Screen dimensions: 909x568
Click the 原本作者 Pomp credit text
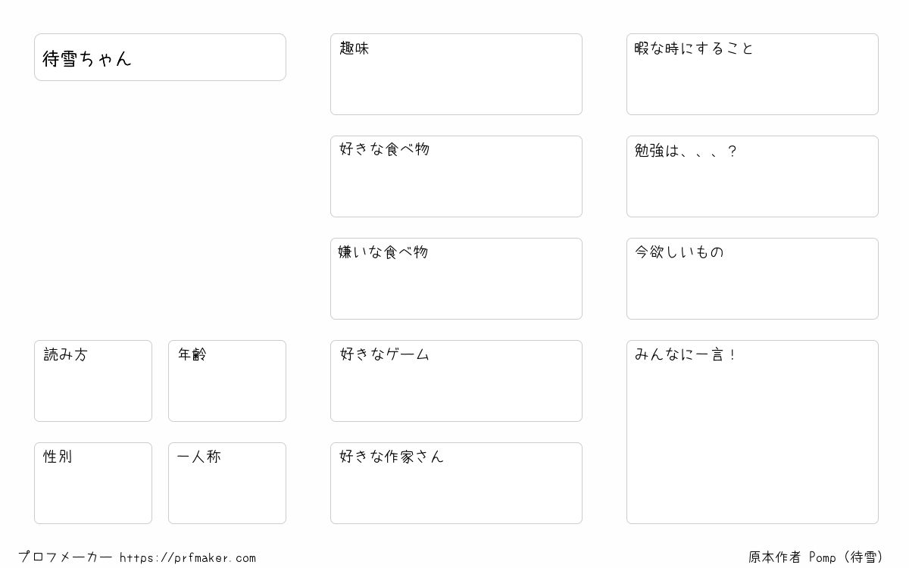pyautogui.click(x=817, y=557)
